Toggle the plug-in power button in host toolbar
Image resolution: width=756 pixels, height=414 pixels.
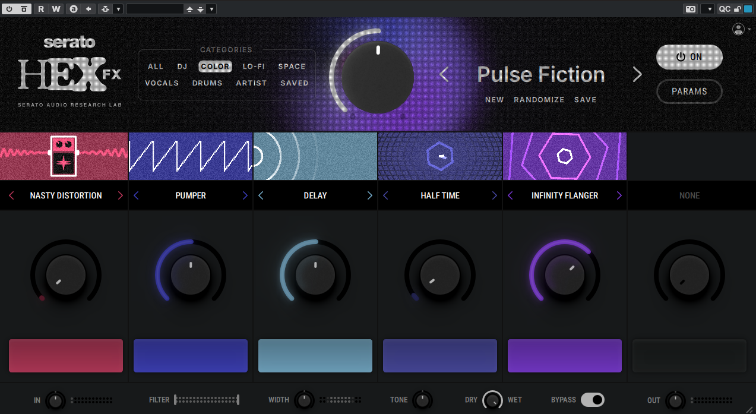click(9, 9)
